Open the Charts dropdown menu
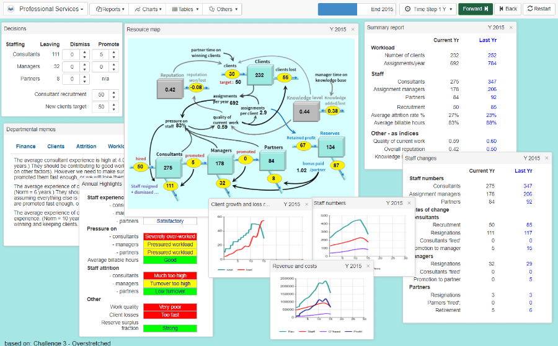This screenshot has height=346, width=558. click(x=148, y=9)
